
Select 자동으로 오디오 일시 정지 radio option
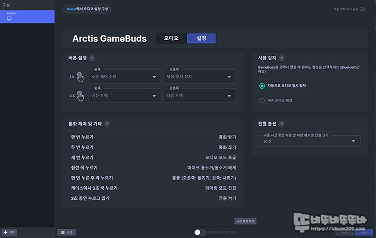pos(262,86)
